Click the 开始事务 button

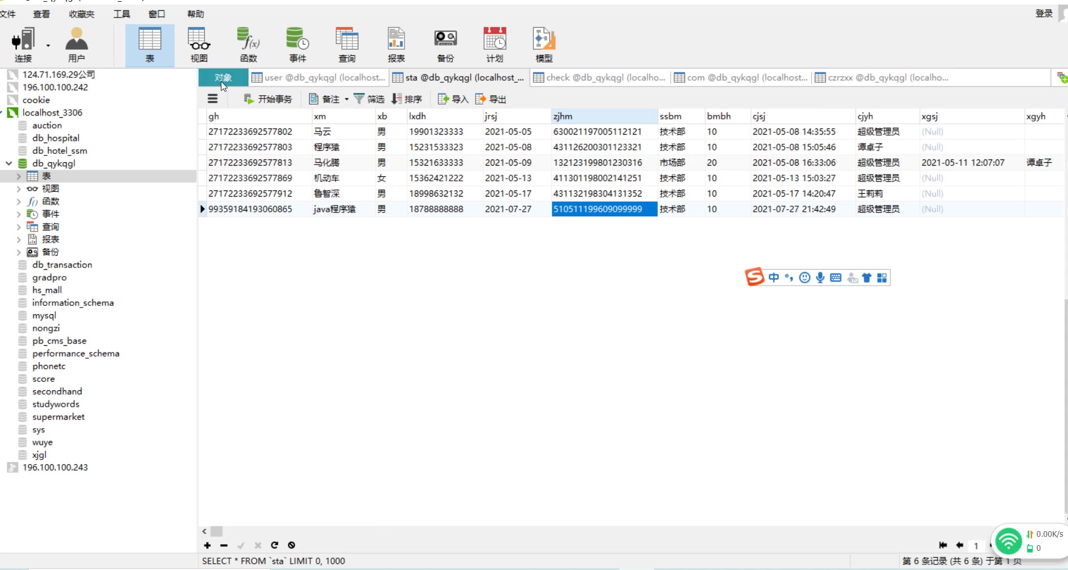268,99
